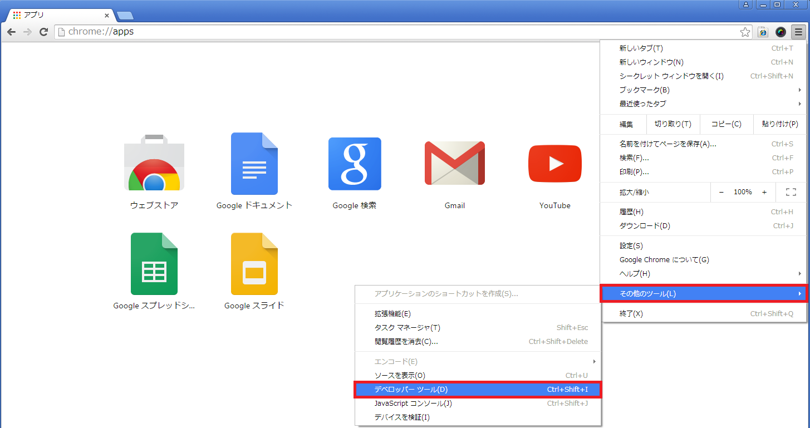Click the back navigation arrow

pyautogui.click(x=11, y=32)
